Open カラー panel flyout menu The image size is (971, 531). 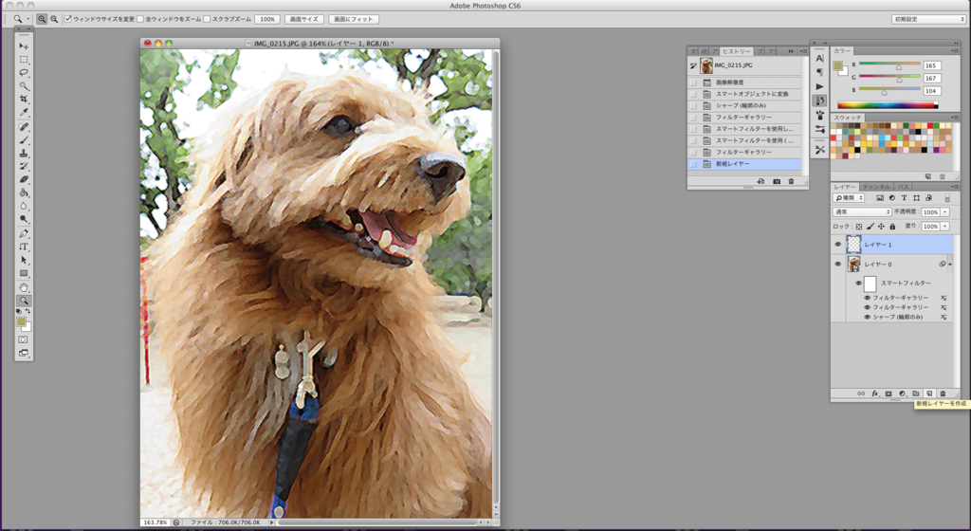[954, 50]
